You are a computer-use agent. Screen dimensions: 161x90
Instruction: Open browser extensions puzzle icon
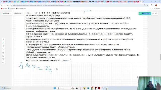[152, 5]
